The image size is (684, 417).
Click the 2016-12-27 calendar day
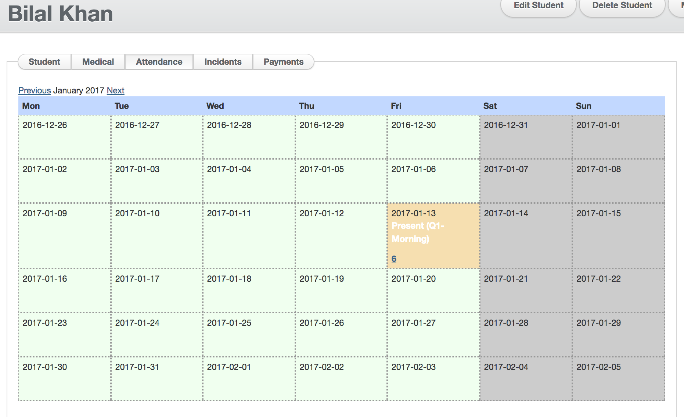click(157, 136)
